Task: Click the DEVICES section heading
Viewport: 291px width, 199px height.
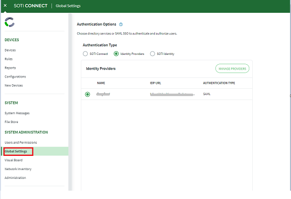Action: click(12, 40)
